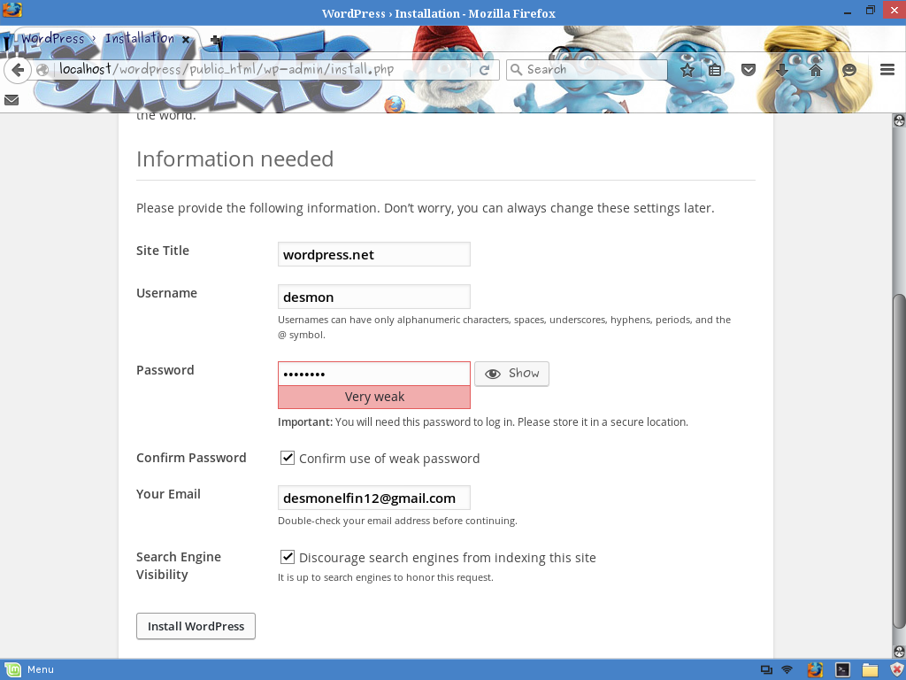Click the 'Very weak' password strength label
This screenshot has width=906, height=680.
374,397
